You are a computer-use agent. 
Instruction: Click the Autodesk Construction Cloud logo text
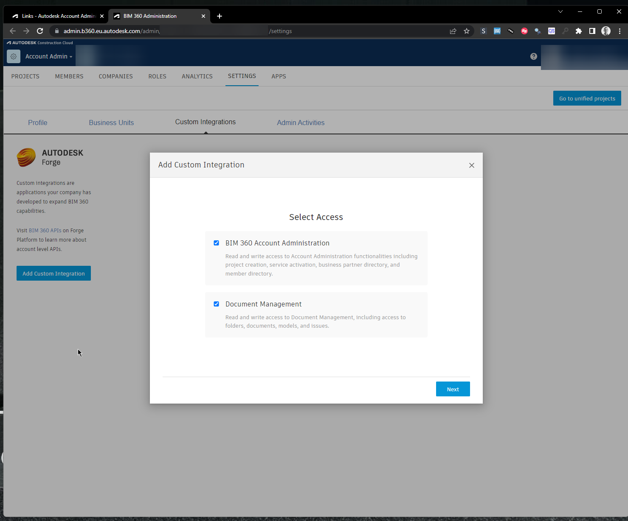pyautogui.click(x=40, y=43)
